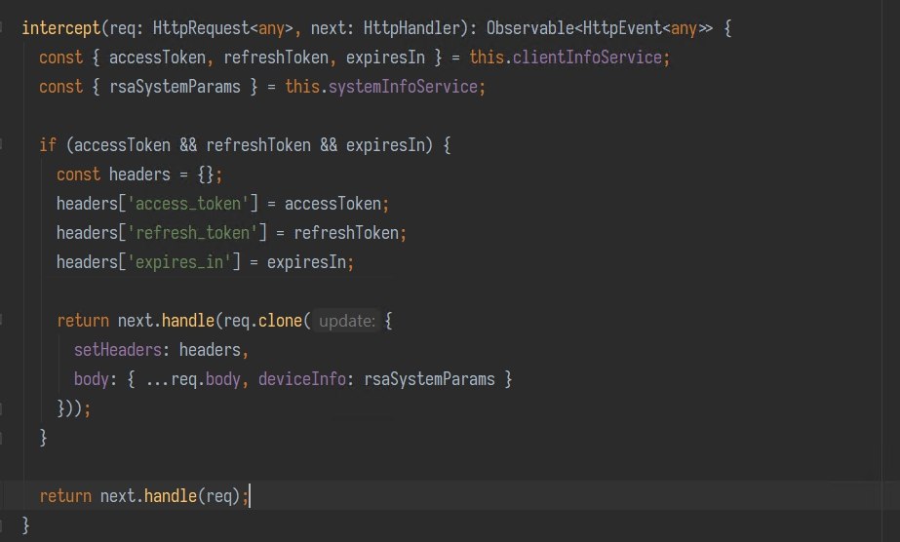Click the 'access_token' string literal
The height and width of the screenshot is (542, 900).
pyautogui.click(x=187, y=204)
